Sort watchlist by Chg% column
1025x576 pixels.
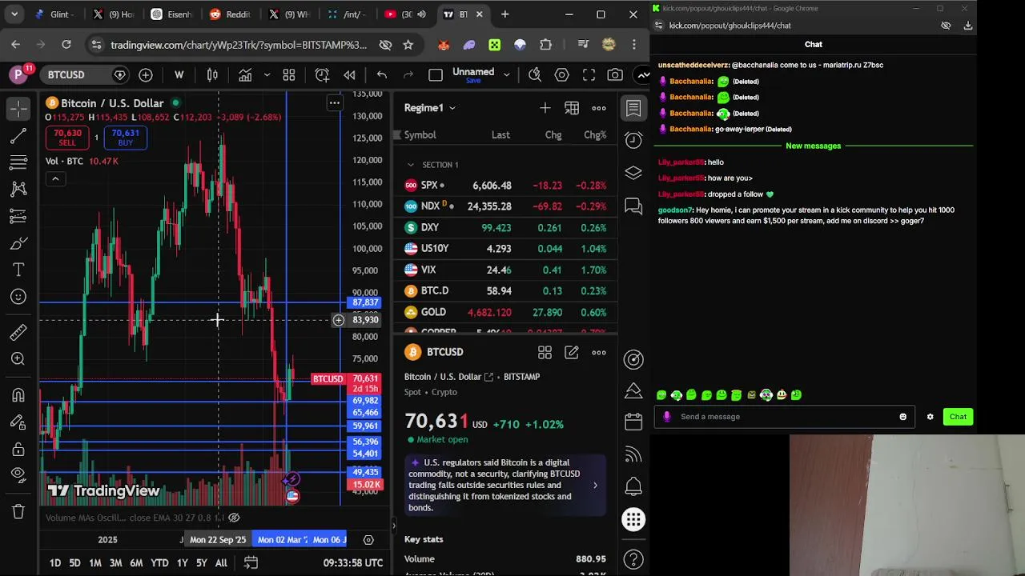(595, 134)
